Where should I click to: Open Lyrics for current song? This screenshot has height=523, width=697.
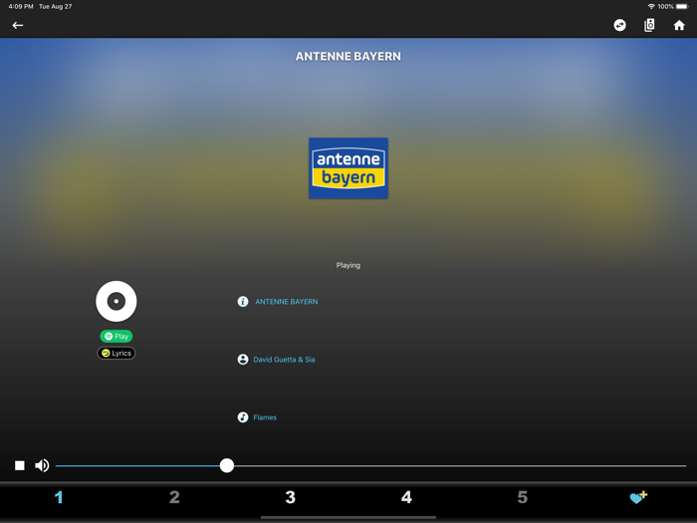pyautogui.click(x=116, y=353)
